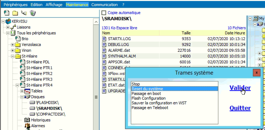Viewport: 265px width, 130px height.
Task: Click the yellow folder toolbar icon
Action: (x=15, y=13)
